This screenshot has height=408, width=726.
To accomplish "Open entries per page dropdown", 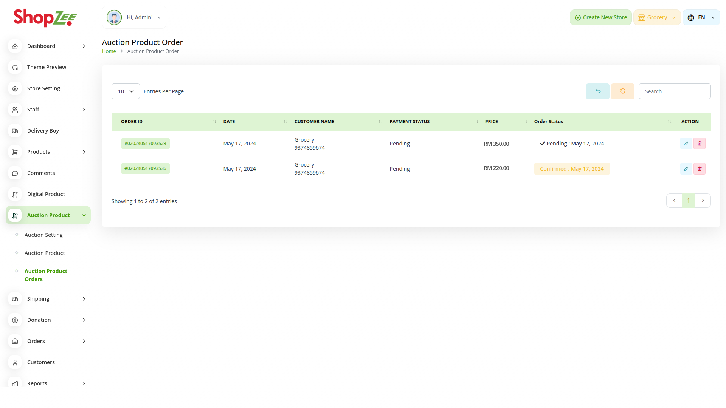I will click(x=126, y=91).
